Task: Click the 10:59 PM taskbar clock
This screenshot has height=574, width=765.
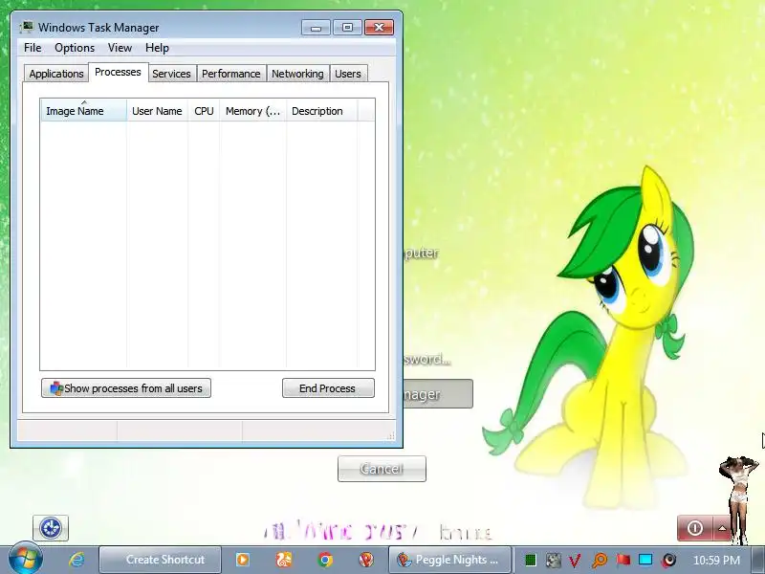Action: [716, 560]
